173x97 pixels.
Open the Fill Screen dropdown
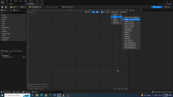tap(124, 12)
